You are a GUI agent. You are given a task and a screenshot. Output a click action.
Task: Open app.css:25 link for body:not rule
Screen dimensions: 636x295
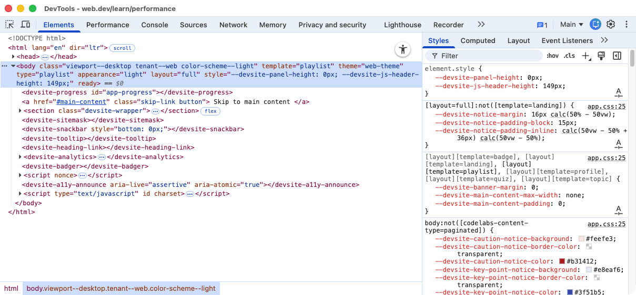tap(607, 224)
